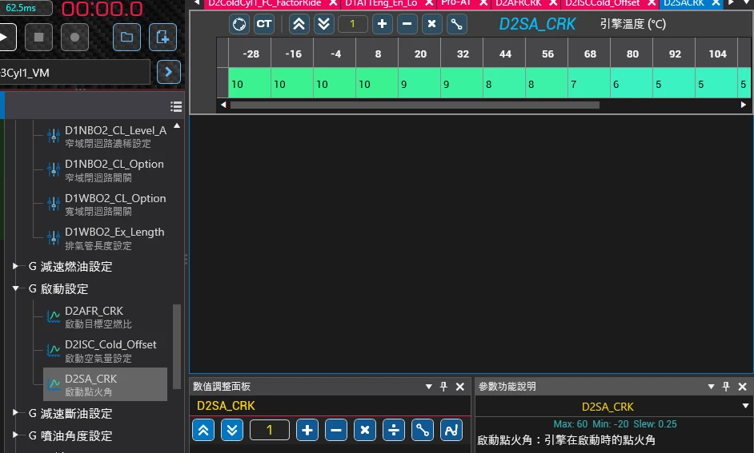Image resolution: width=754 pixels, height=453 pixels.
Task: Click the stop square button
Action: pos(38,37)
